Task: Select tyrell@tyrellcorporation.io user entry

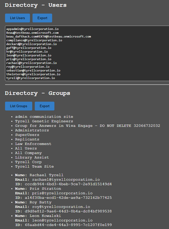Action: [30, 78]
